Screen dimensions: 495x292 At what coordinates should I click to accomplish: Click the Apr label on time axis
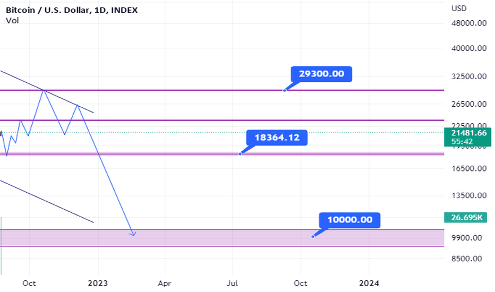pos(165,284)
